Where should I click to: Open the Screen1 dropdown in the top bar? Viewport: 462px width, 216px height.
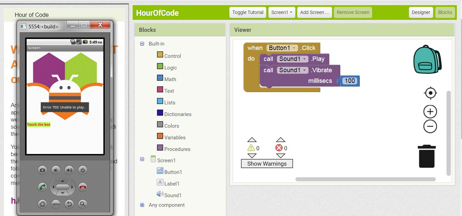pos(282,12)
